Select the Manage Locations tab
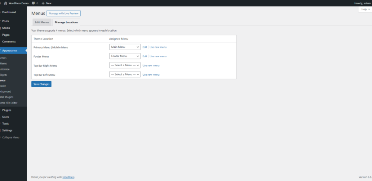This screenshot has height=181, width=372. (66, 22)
